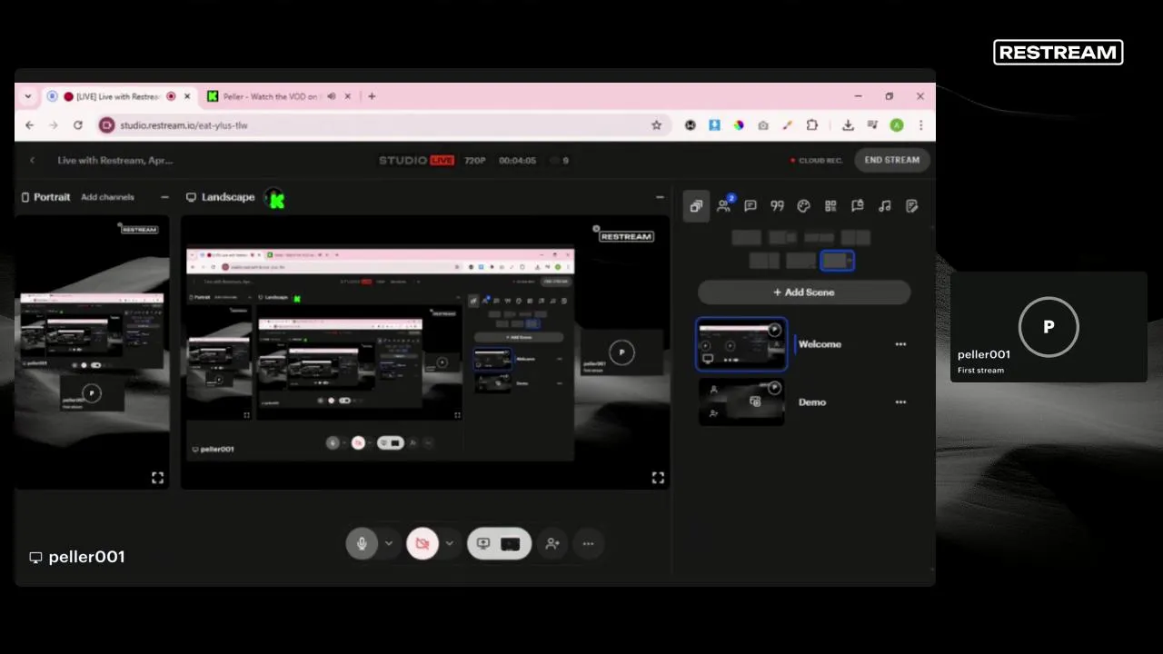Click the blue download extension icon
The width and height of the screenshot is (1163, 654).
[714, 125]
